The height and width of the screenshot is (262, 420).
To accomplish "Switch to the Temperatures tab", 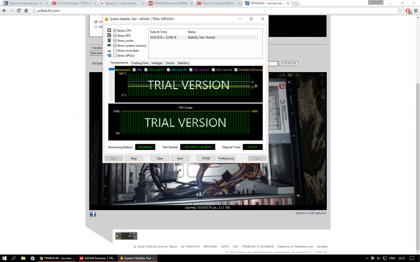I will 119,62.
